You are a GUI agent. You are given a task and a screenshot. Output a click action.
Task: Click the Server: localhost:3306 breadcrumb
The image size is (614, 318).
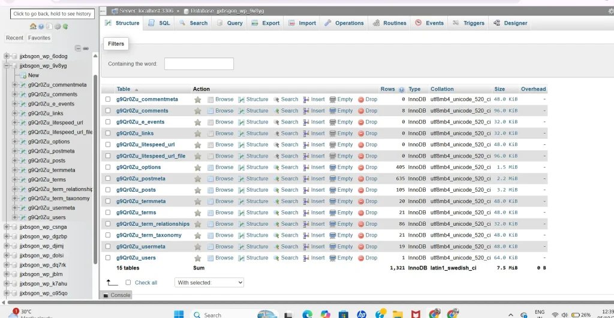[x=146, y=11]
